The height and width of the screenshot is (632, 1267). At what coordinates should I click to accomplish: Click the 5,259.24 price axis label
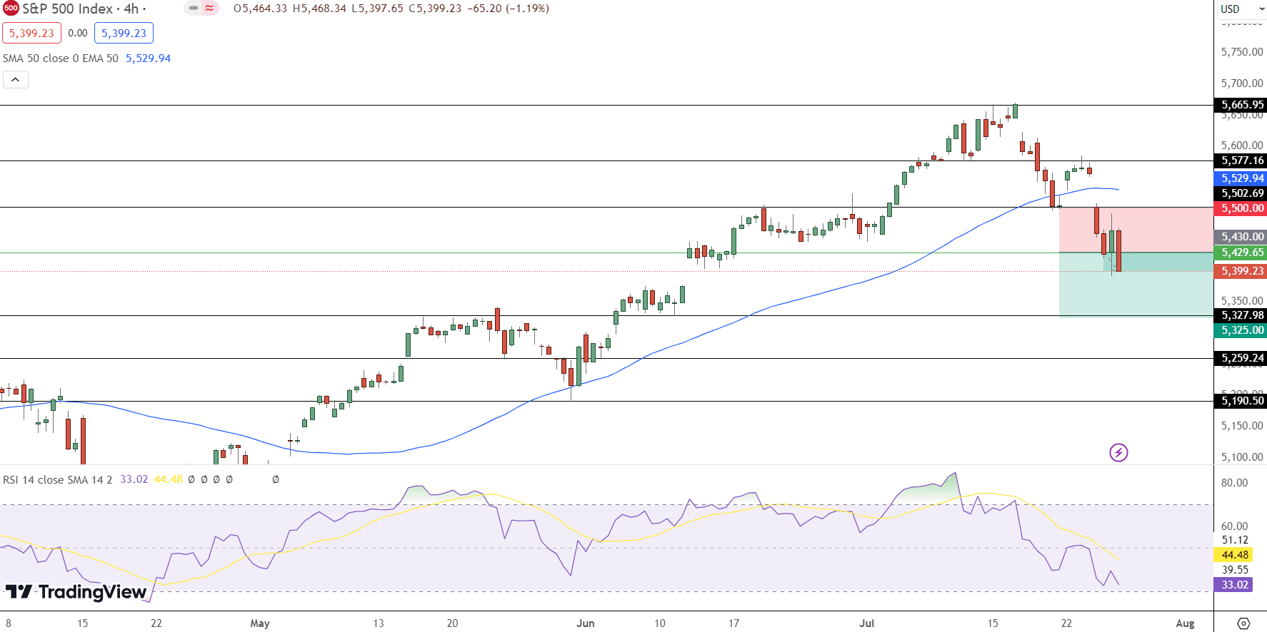1240,358
